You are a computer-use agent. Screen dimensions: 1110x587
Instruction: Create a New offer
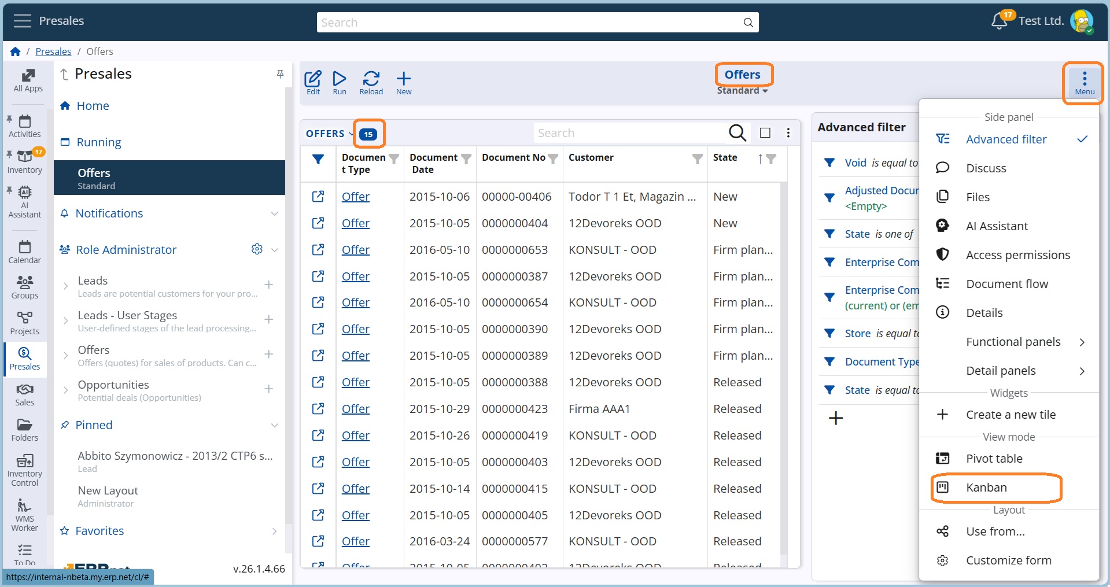[x=404, y=83]
